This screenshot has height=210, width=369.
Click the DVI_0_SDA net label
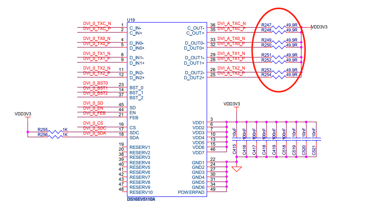[x=94, y=133]
